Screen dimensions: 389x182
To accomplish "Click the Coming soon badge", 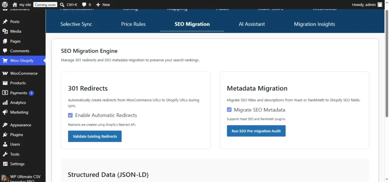I will pos(45,5).
